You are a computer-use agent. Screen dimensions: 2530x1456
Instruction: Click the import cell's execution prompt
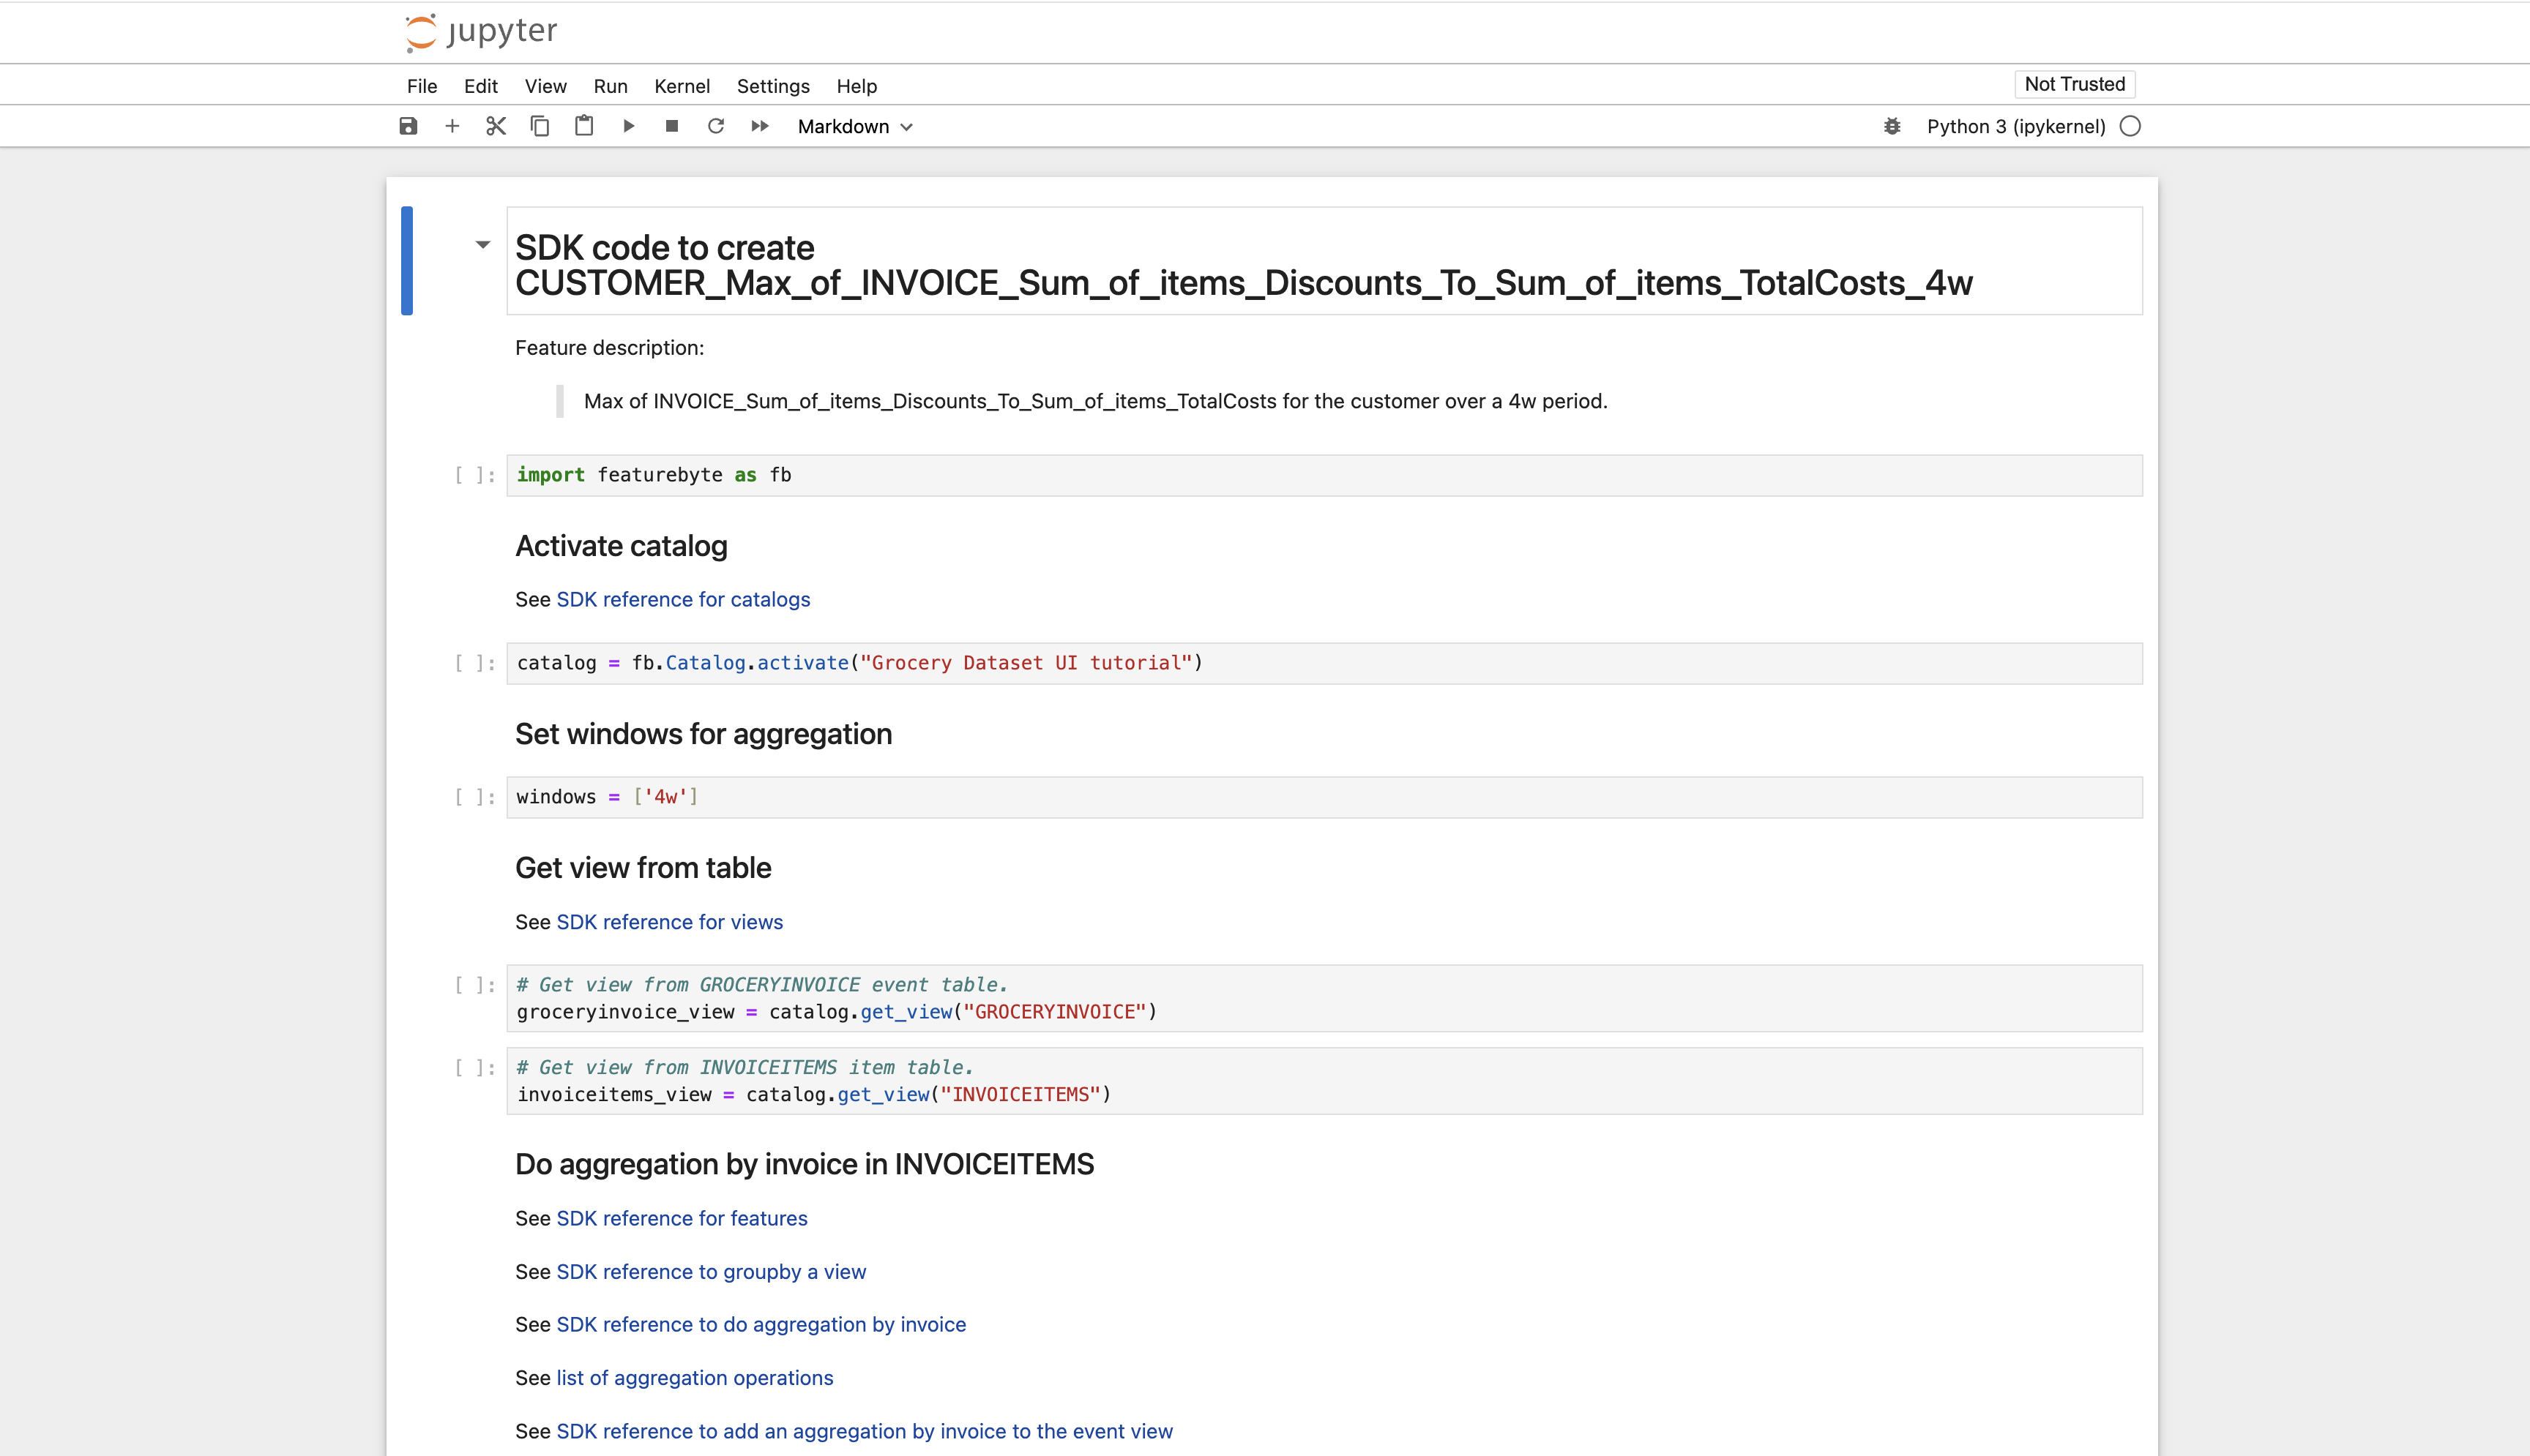click(x=475, y=475)
